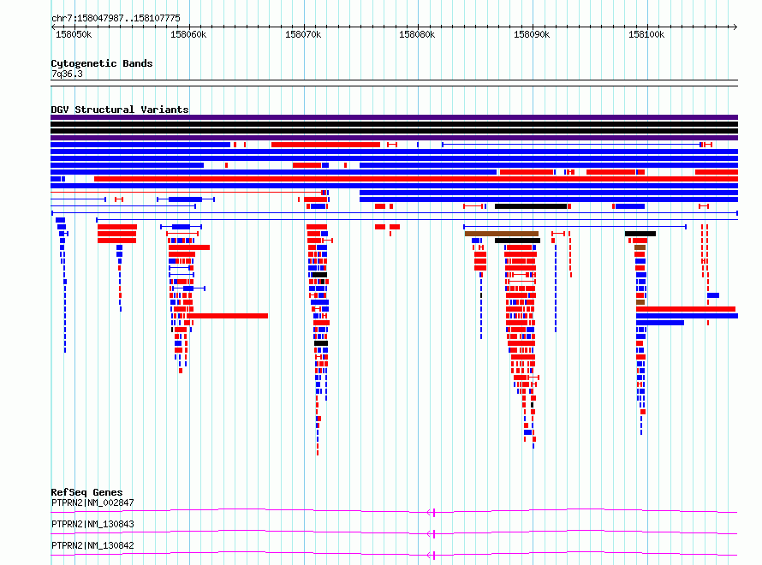Click the 158100k ruler tick label
Image resolution: width=762 pixels, height=565 pixels.
click(646, 34)
